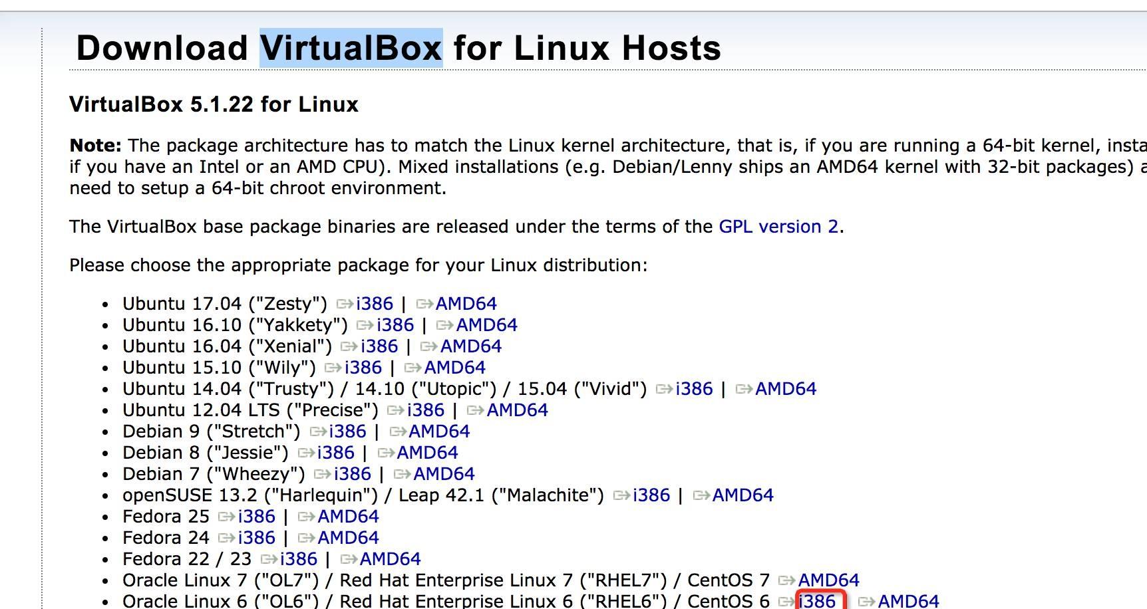1147x609 pixels.
Task: Click the external-link icon before Zesty i386
Action: (345, 304)
